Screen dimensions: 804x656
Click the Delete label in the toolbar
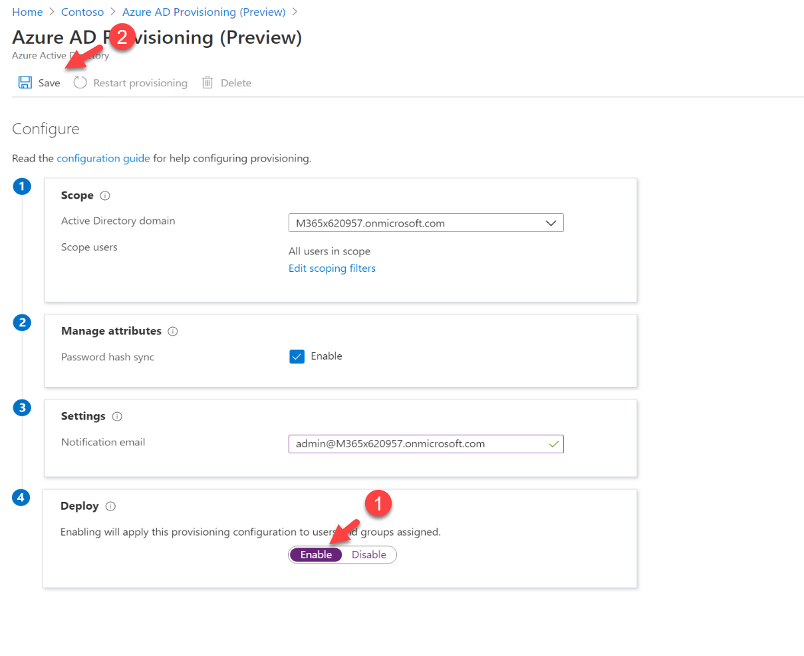point(236,83)
